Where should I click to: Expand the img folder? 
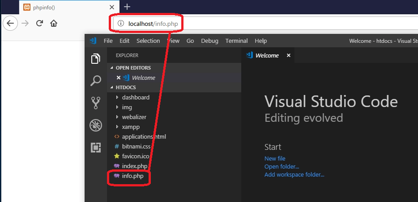pos(174,107)
